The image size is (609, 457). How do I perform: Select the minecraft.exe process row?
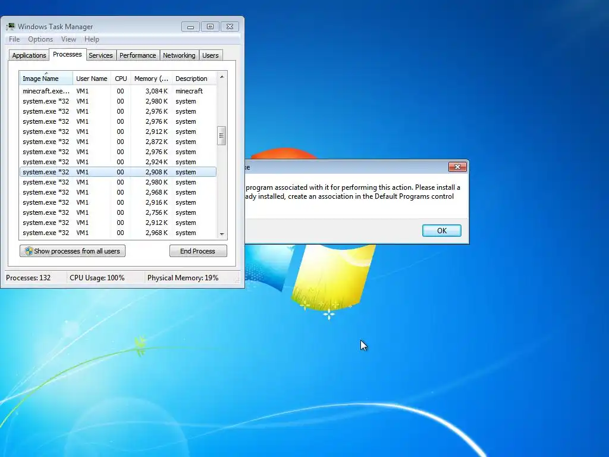coord(118,91)
